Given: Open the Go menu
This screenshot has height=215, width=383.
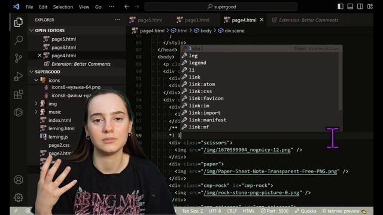Looking at the screenshot, I should [98, 7].
